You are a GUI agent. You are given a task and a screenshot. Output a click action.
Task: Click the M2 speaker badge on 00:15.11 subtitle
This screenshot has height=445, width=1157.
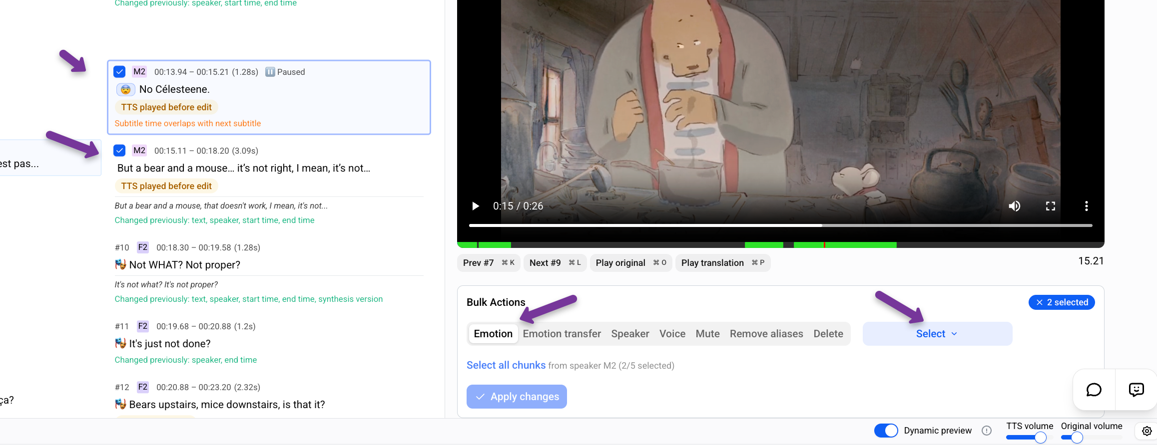pyautogui.click(x=139, y=150)
